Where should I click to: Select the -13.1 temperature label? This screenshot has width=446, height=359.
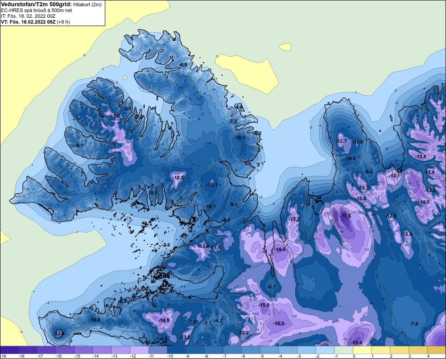point(394,176)
